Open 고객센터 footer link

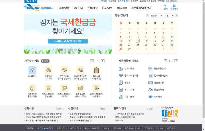pos(148,128)
